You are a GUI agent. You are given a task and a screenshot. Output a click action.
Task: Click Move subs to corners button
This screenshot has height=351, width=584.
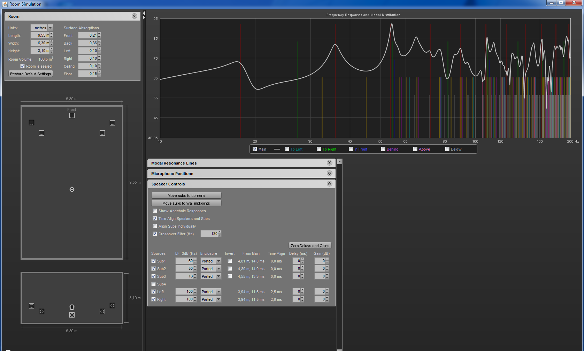click(186, 196)
